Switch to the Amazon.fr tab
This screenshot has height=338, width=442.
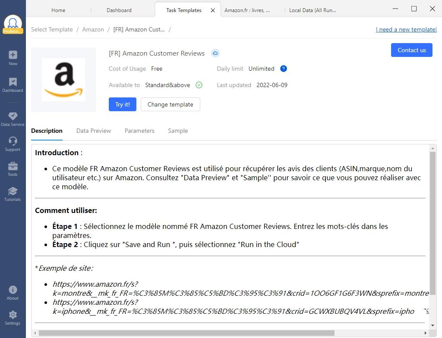[247, 10]
